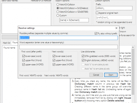Click the [prefix][hash]_ format field
137x103 pixels.
114,17
